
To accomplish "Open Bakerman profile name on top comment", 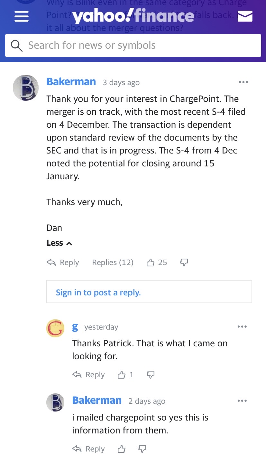I will point(71,82).
